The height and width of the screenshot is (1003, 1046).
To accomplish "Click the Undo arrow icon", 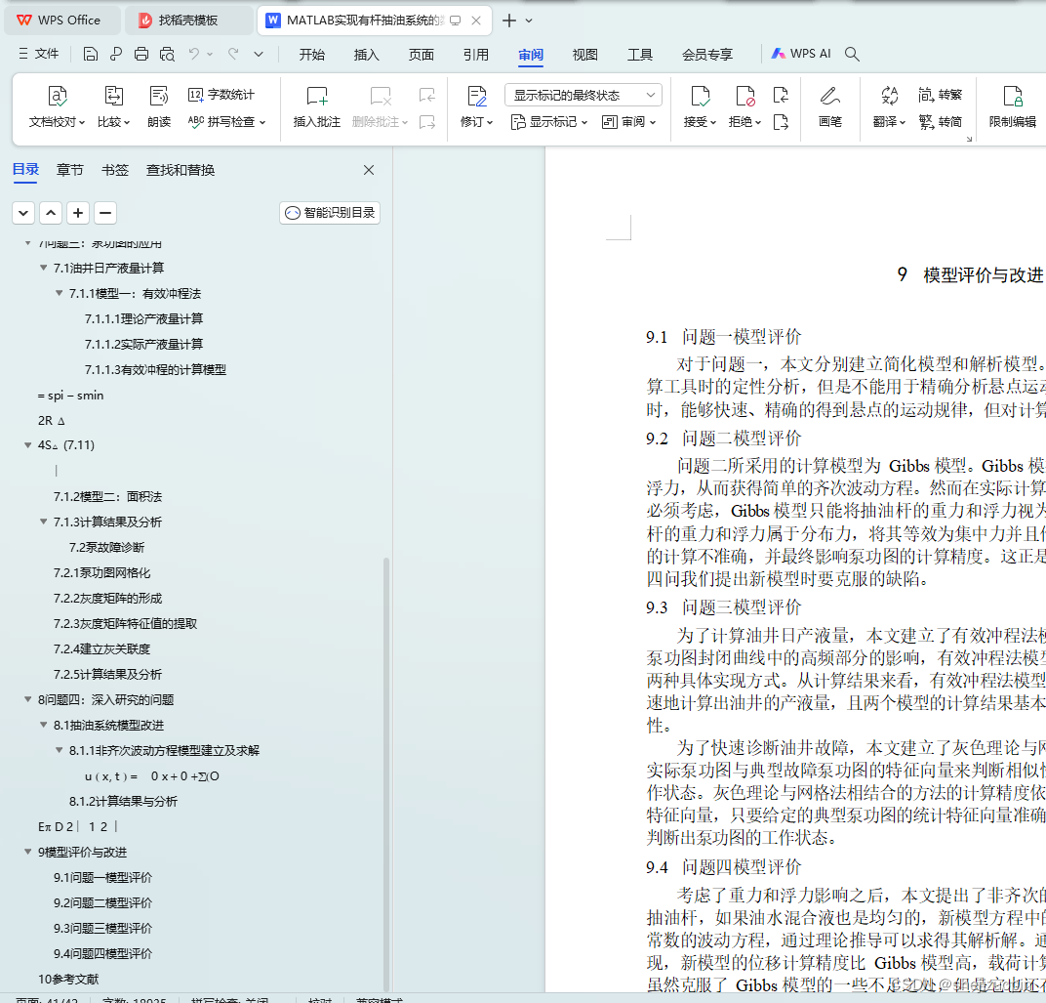I will coord(193,54).
